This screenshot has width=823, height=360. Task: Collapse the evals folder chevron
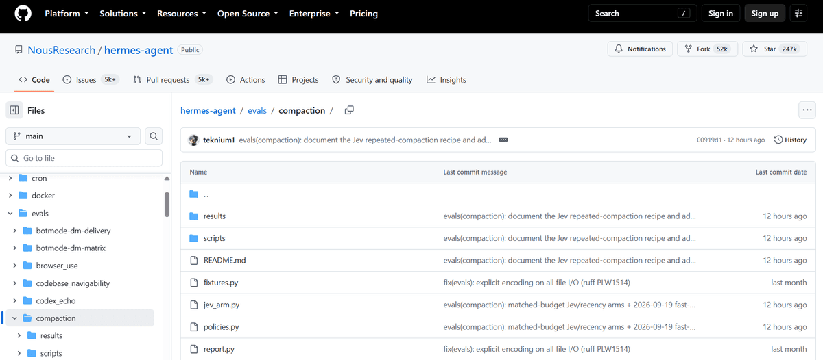(10, 214)
